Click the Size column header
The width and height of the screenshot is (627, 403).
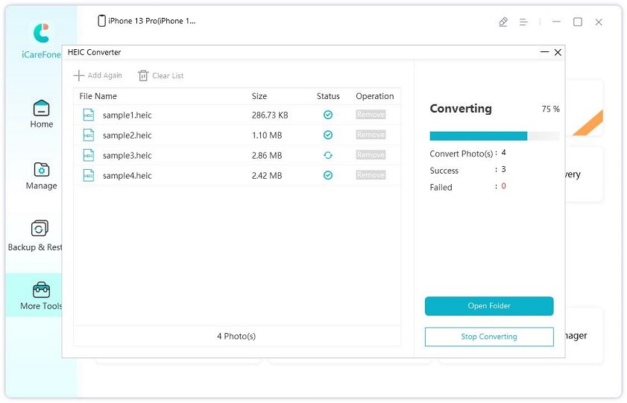(259, 96)
